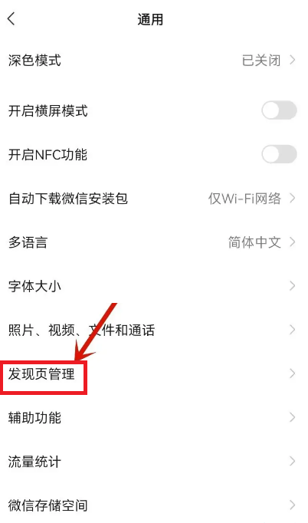Tap chevron next to 流量统计
308x523 pixels.
(293, 462)
